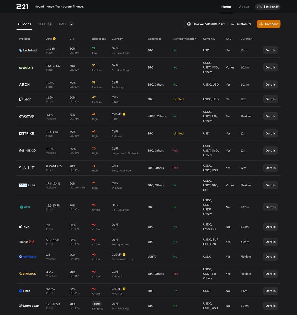This screenshot has height=315, width=297.
Task: Click the BTC price pill
Action: pos(267,7)
